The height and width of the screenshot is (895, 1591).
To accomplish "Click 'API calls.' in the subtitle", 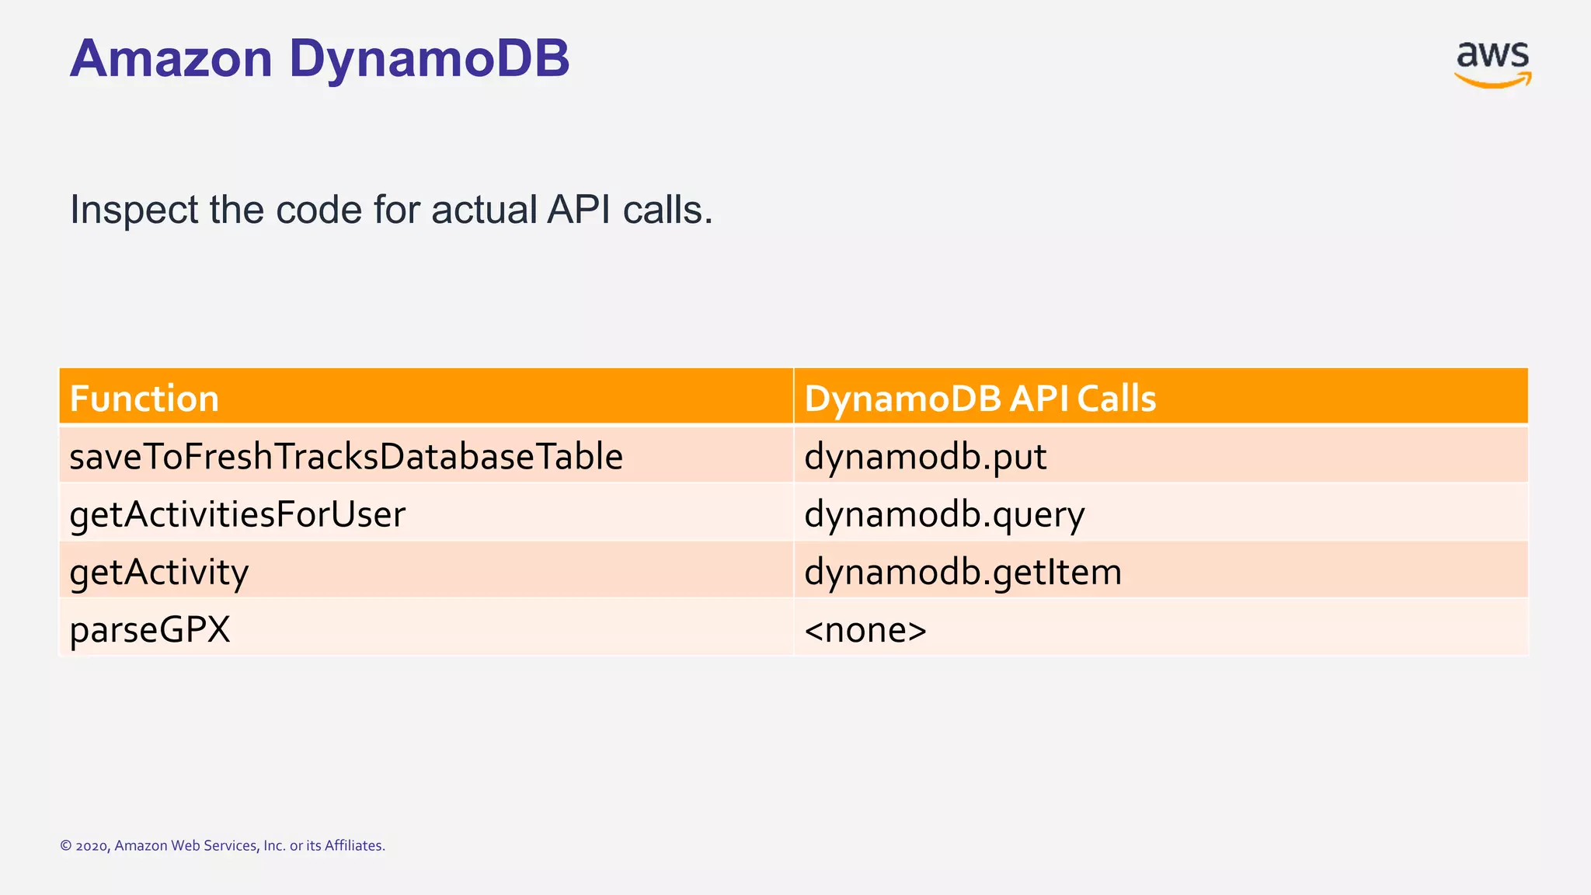I will click(x=629, y=210).
